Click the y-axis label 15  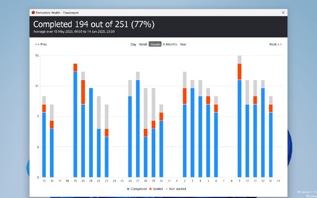(37, 55)
